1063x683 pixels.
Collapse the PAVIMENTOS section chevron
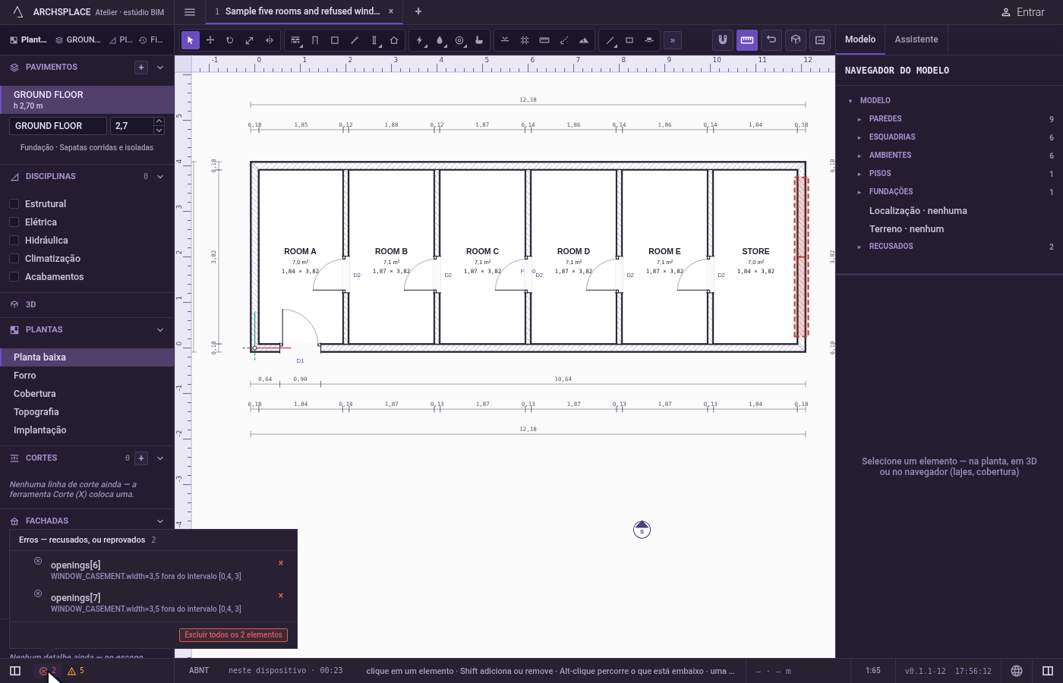[x=160, y=68]
